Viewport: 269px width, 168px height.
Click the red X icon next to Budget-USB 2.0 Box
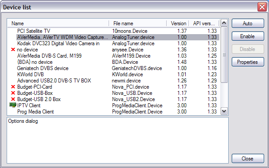coord(13,99)
